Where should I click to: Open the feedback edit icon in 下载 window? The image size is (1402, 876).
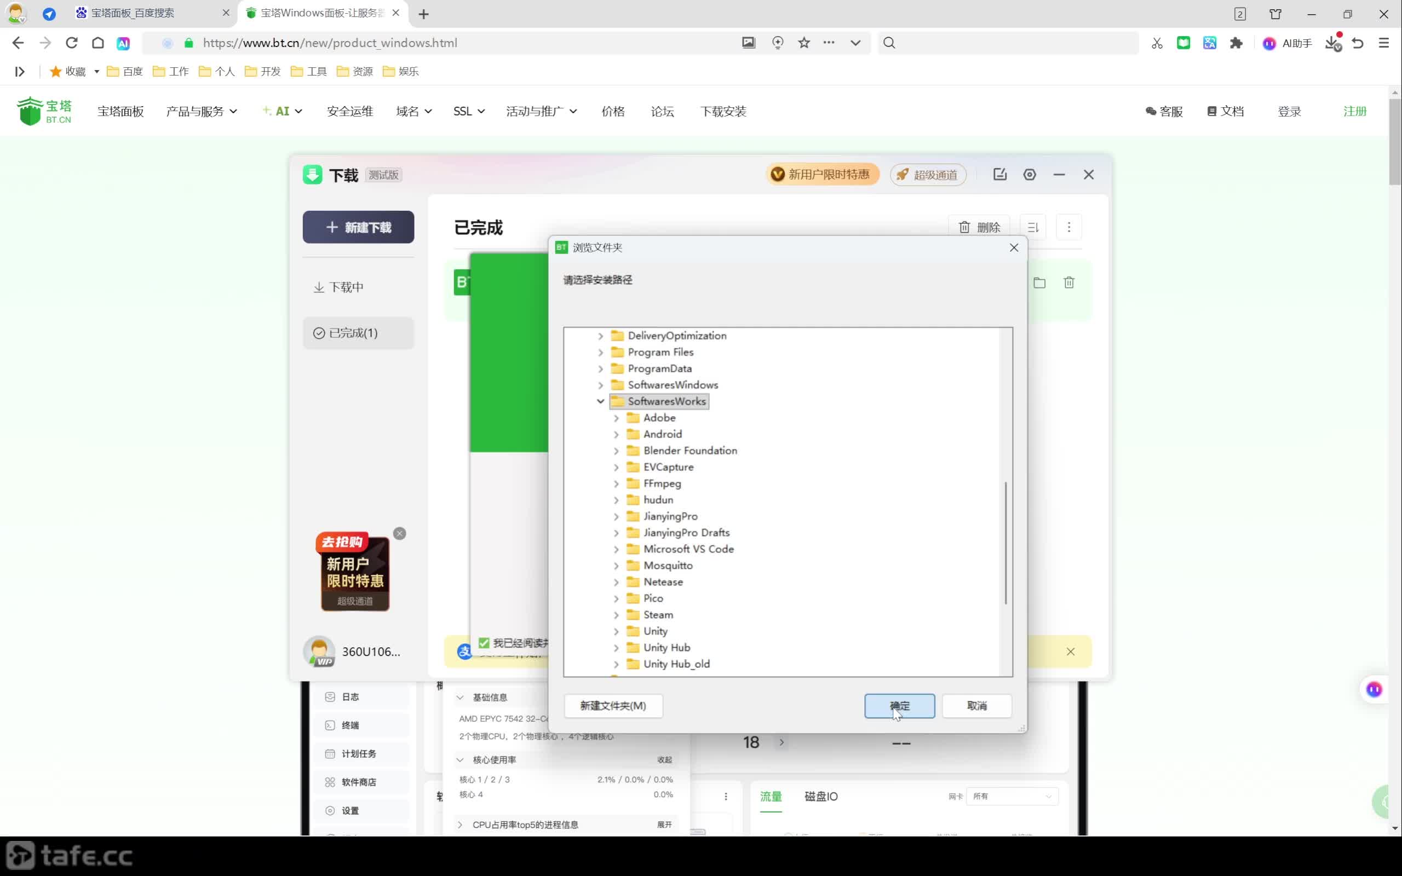1000,175
